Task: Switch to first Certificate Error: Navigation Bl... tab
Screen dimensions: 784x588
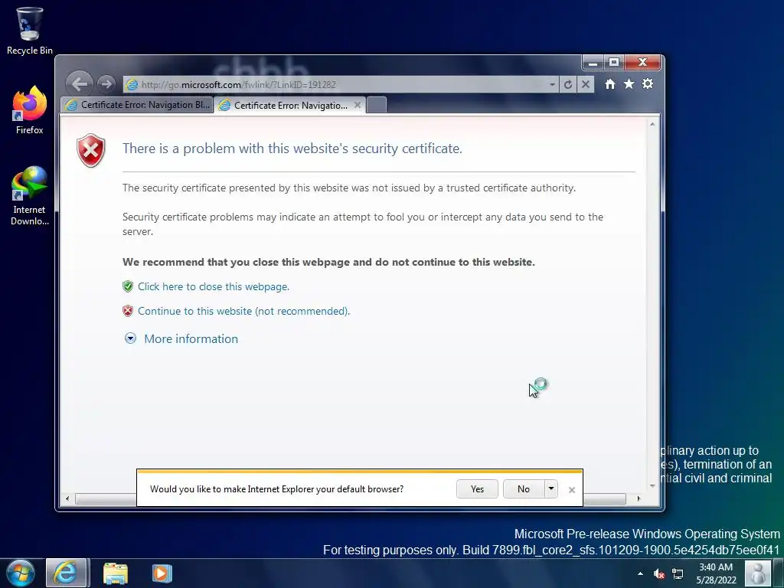Action: 137,105
